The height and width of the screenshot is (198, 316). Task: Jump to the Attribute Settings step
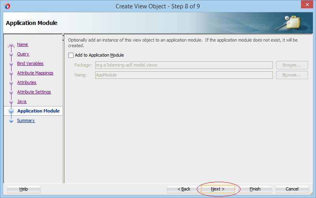(34, 92)
